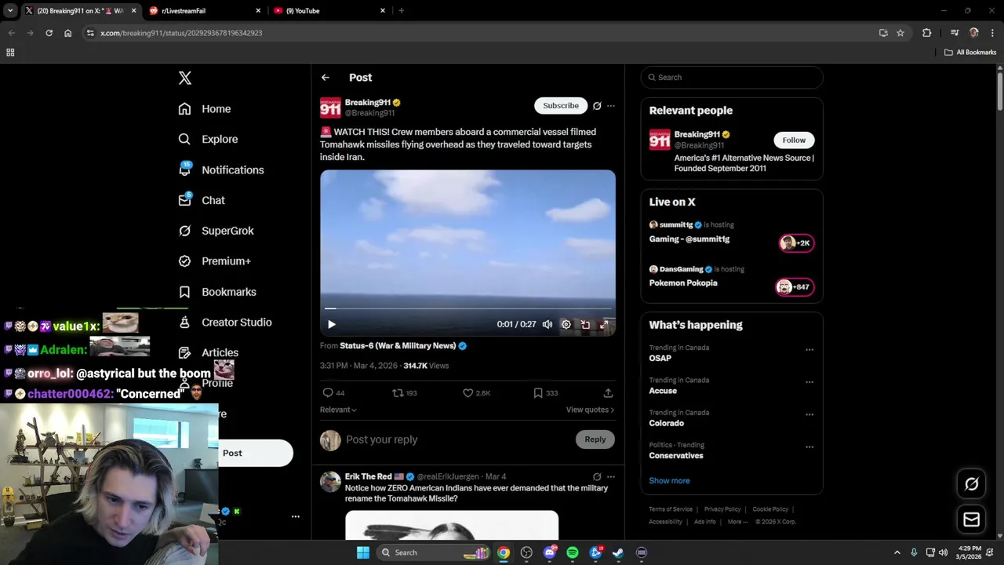
Task: Click Grok icon on Breaking911 post
Action: pyautogui.click(x=597, y=106)
